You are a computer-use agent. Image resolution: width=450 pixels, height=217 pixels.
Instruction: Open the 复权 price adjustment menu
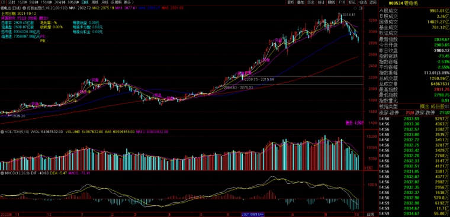[x=291, y=2]
